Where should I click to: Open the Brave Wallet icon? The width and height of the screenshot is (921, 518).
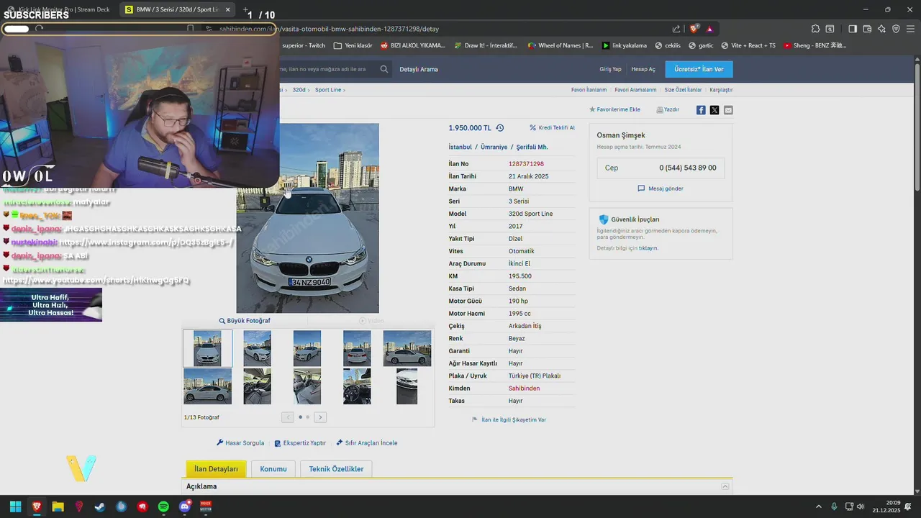click(x=867, y=29)
